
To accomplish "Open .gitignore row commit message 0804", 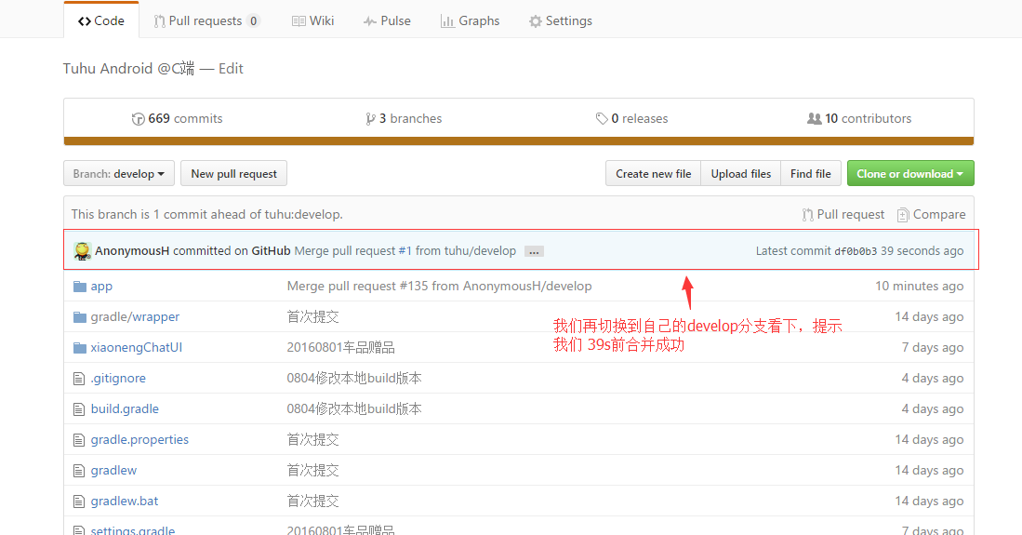I will (x=354, y=379).
